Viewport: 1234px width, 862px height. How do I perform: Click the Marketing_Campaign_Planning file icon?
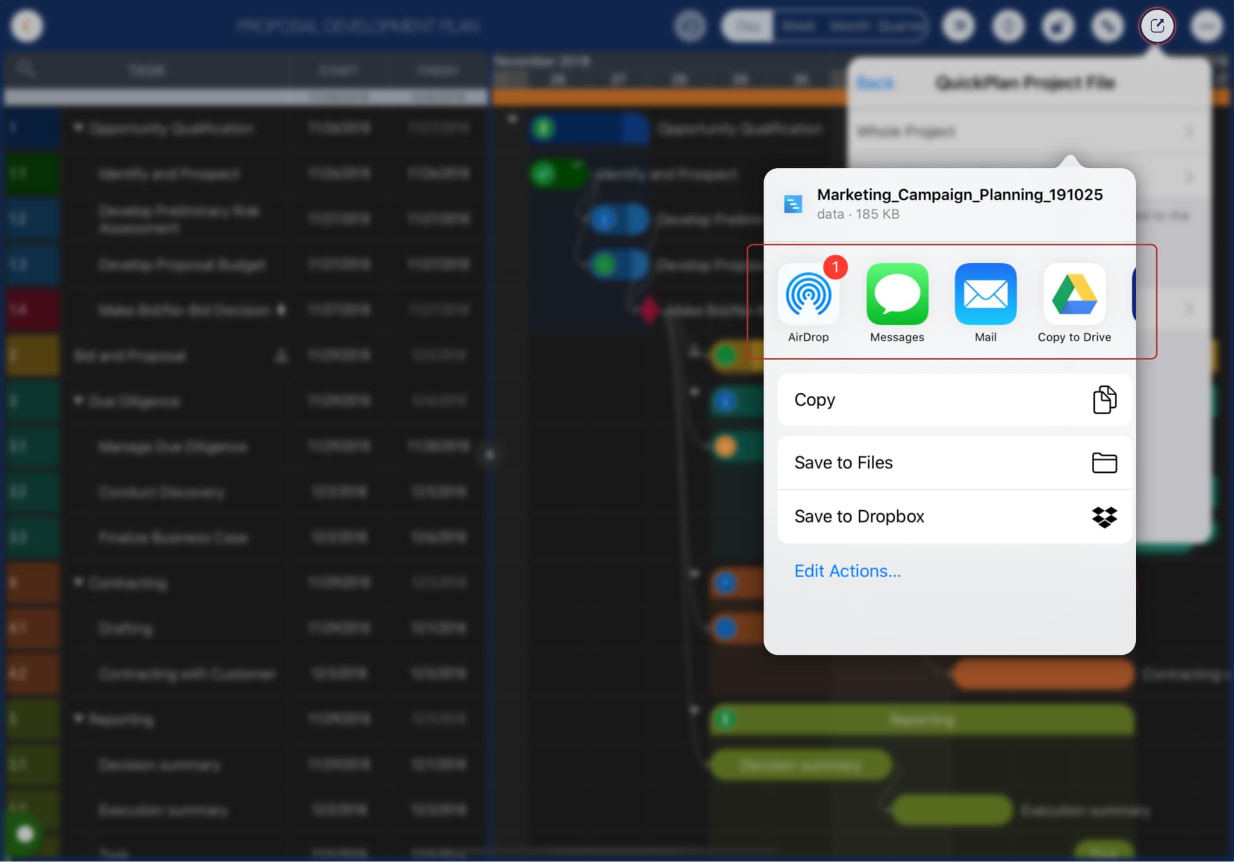click(793, 204)
